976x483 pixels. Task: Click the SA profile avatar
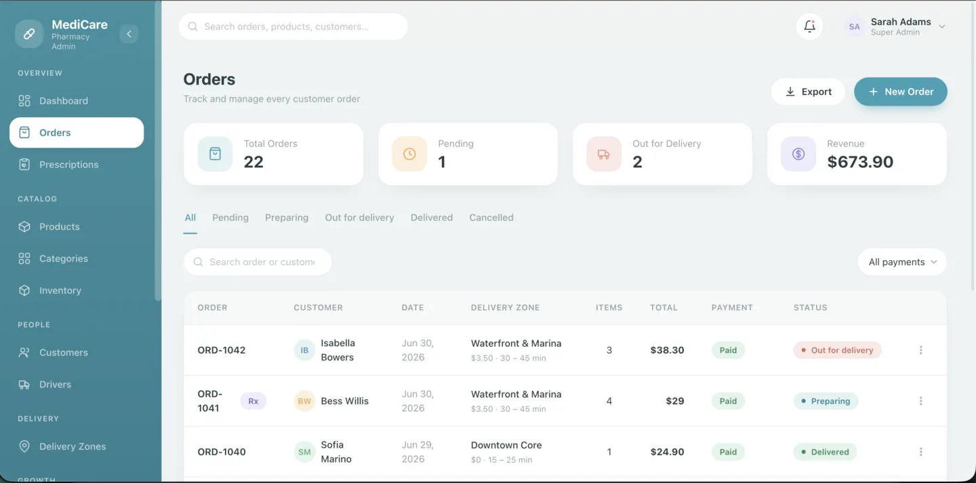[x=855, y=26]
